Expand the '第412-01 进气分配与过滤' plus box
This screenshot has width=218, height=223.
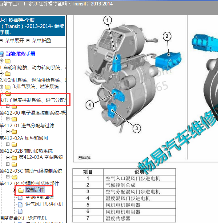pyautogui.click(x=8, y=119)
